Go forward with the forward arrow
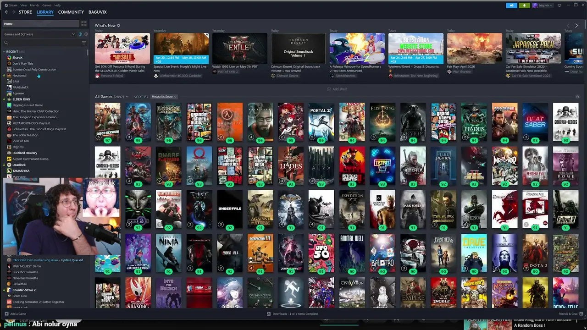587x330 pixels. tap(13, 12)
